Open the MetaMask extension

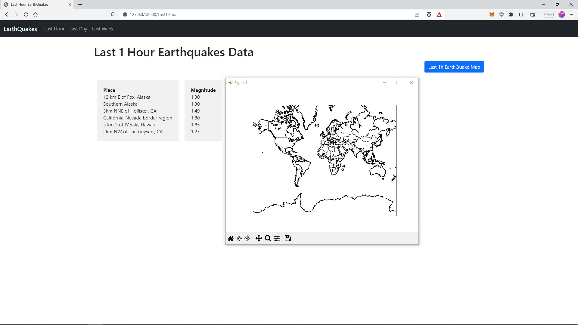coord(492,14)
